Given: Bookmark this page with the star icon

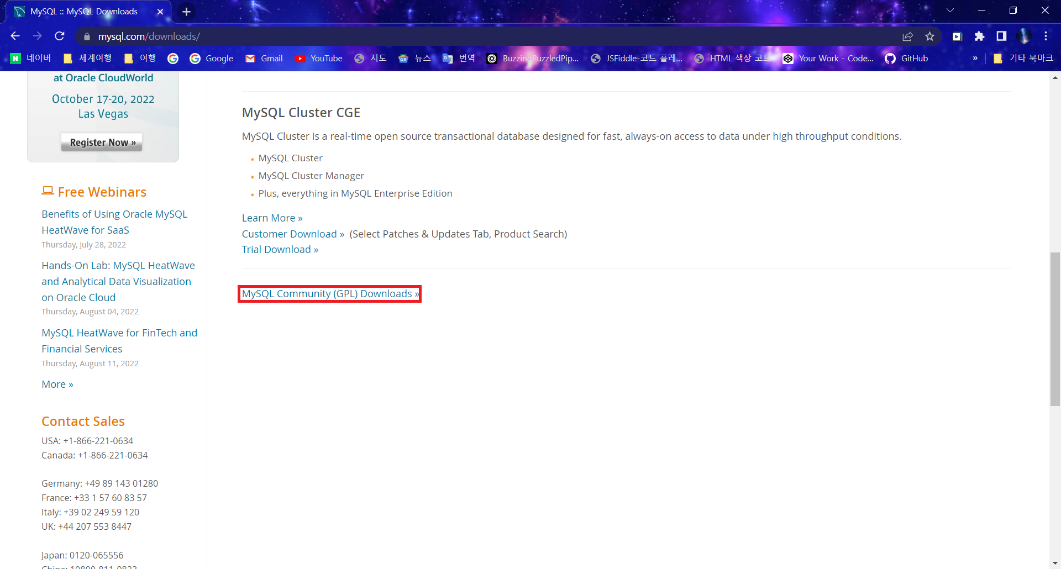Looking at the screenshot, I should point(929,36).
